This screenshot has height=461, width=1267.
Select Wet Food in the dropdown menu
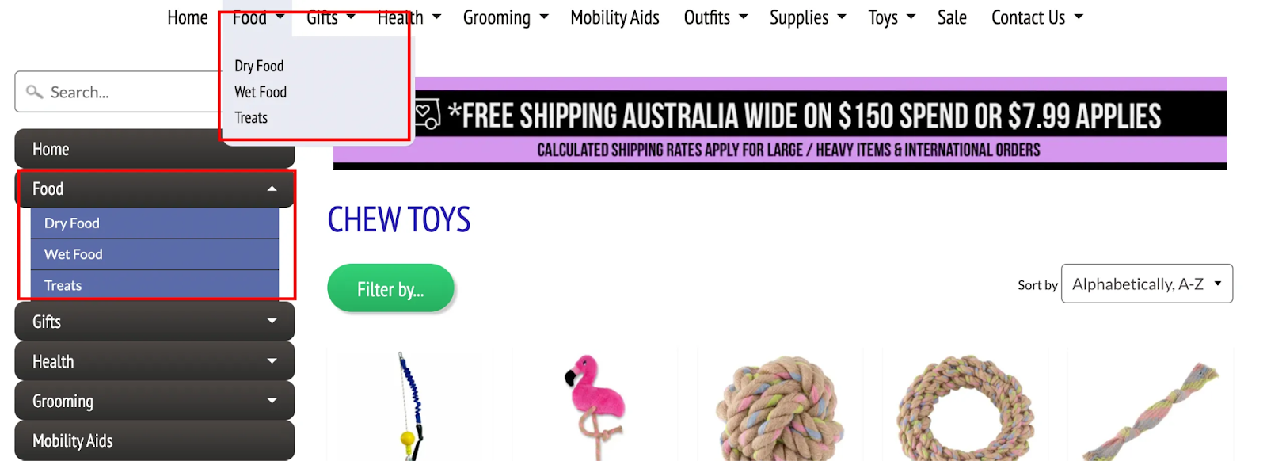pyautogui.click(x=261, y=92)
